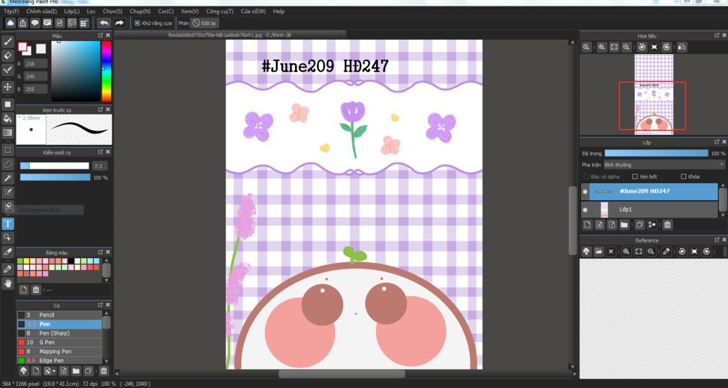Select the Hand pan tool

coord(7,283)
